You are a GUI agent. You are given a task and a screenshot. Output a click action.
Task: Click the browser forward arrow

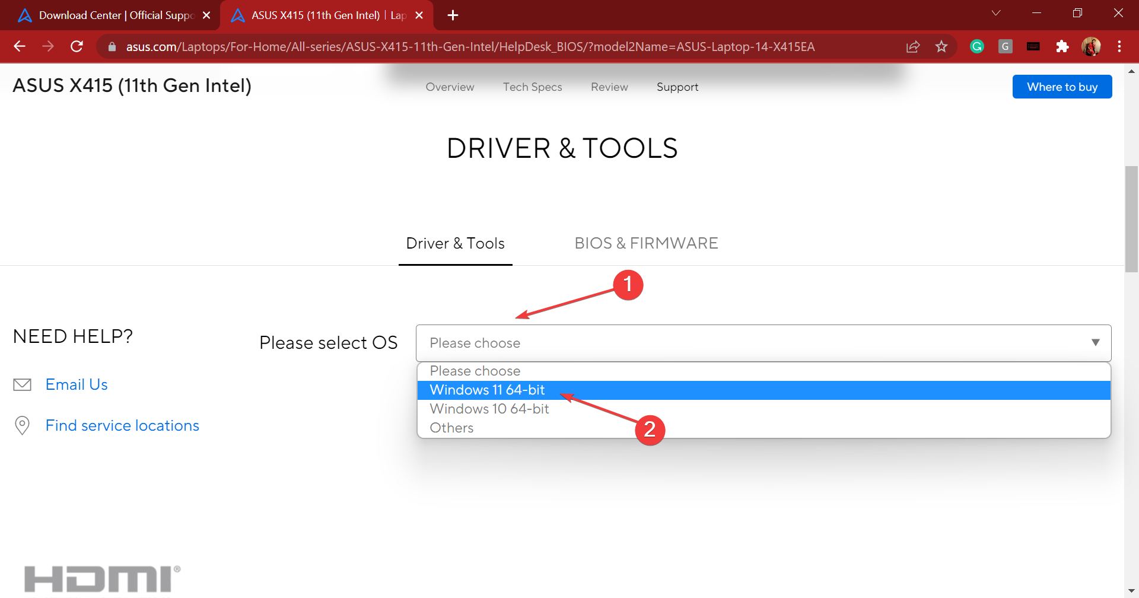[x=48, y=46]
